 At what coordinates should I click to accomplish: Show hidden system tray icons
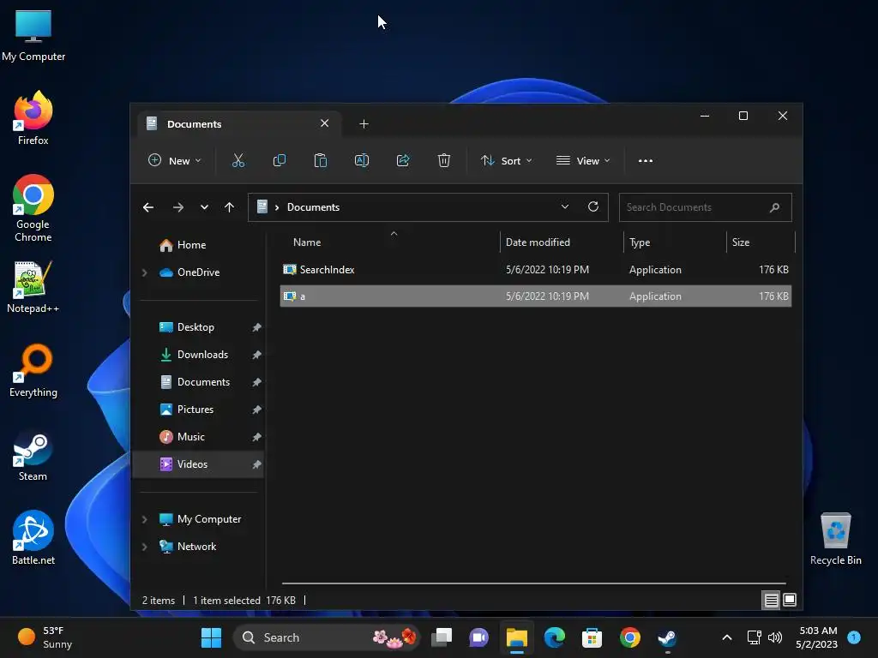(727, 637)
